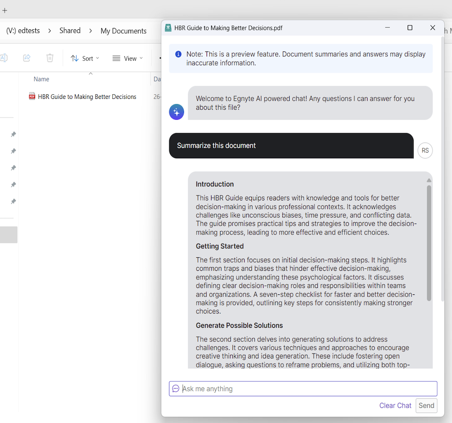Minimize the HBR Guide chat window
Image resolution: width=452 pixels, height=423 pixels.
pos(387,28)
